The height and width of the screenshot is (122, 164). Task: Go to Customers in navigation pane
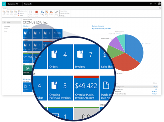[7, 27]
